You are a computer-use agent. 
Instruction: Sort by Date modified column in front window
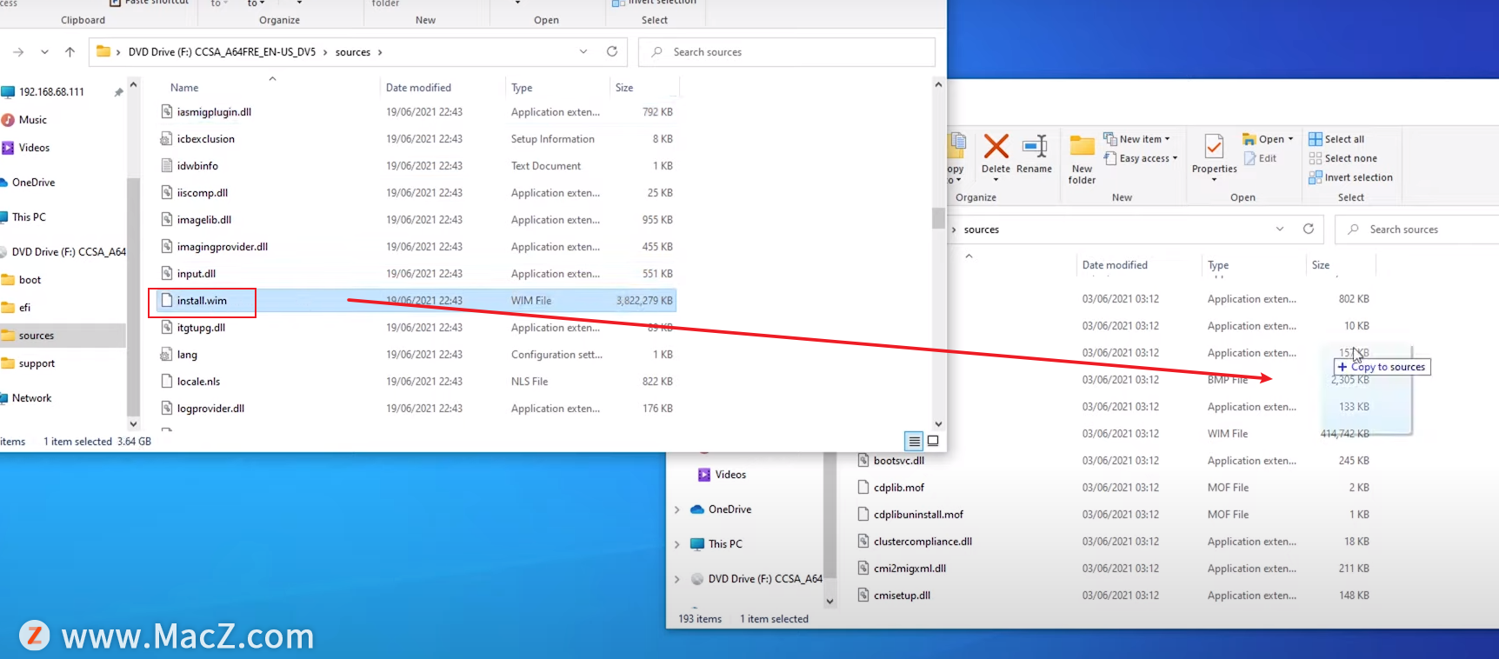(418, 88)
